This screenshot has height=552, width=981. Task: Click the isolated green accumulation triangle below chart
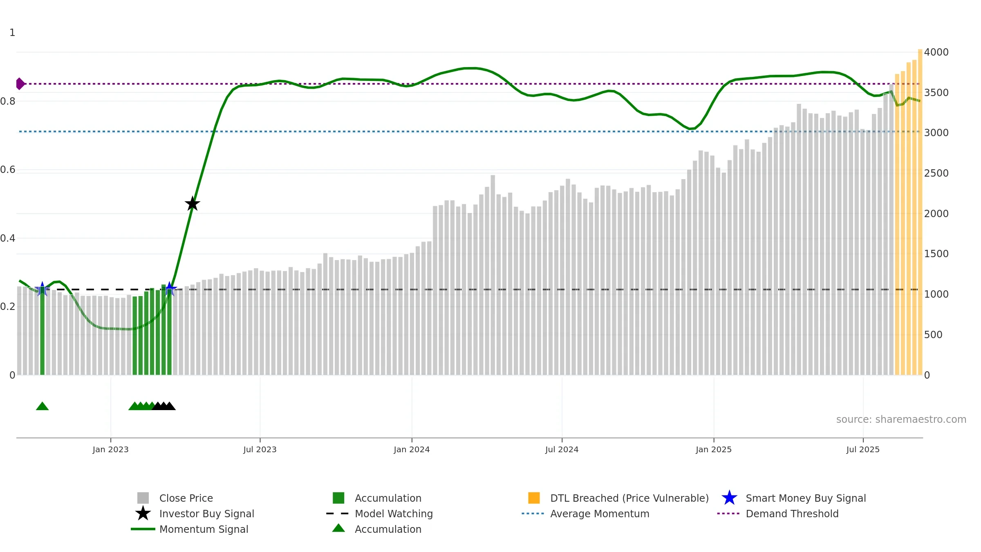click(x=43, y=406)
